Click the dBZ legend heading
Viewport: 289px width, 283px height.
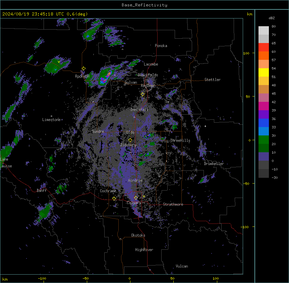pos(272,18)
